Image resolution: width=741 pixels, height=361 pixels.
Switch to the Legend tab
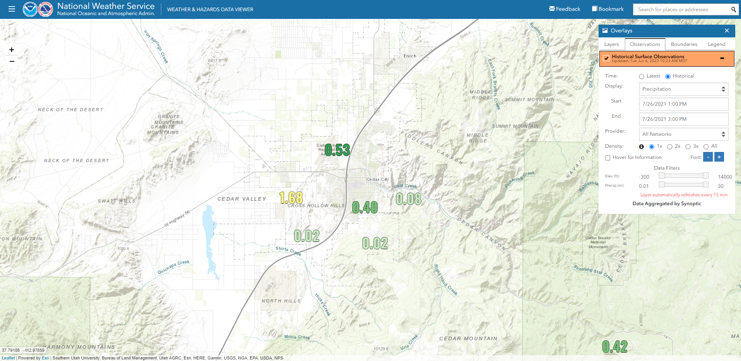716,44
